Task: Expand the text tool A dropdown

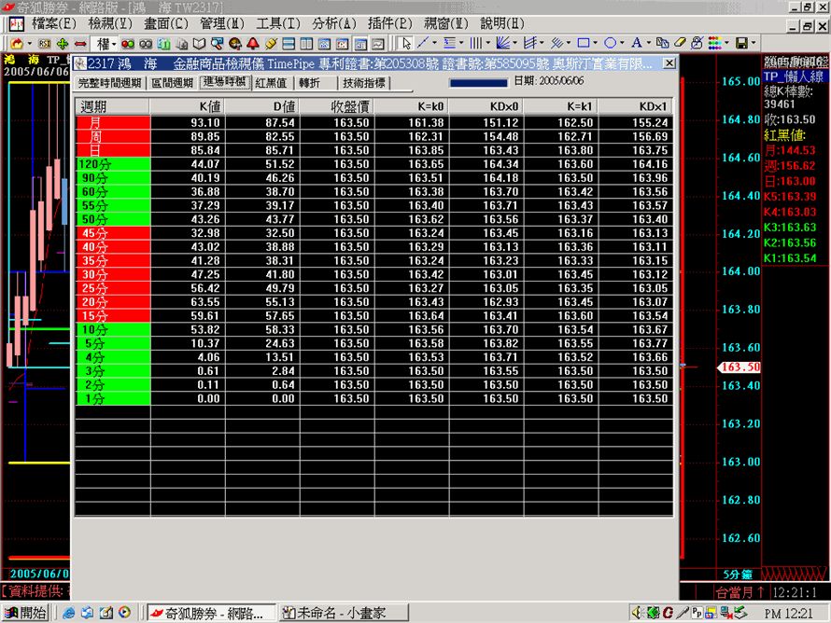Action: (649, 43)
